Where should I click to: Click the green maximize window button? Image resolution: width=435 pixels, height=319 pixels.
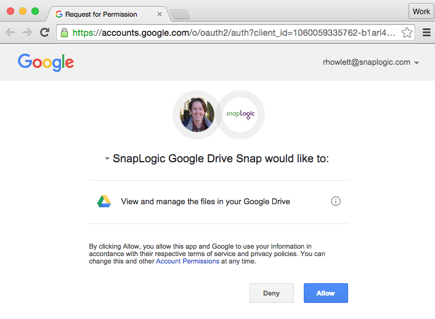click(x=35, y=11)
